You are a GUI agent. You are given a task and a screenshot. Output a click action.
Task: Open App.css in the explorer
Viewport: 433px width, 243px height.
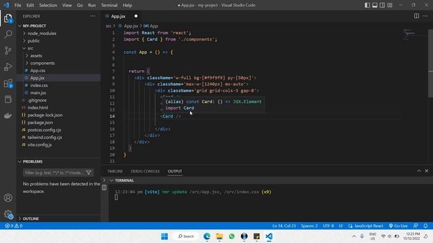(x=59, y=70)
